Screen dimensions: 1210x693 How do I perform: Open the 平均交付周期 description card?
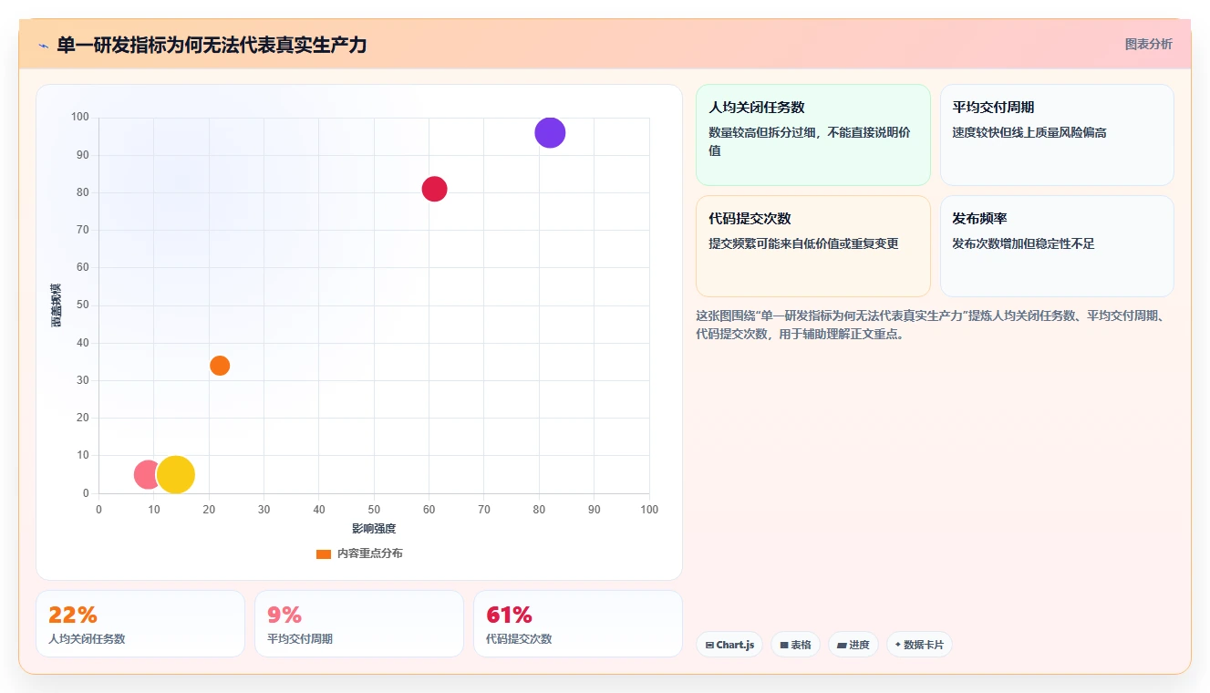coord(1057,135)
